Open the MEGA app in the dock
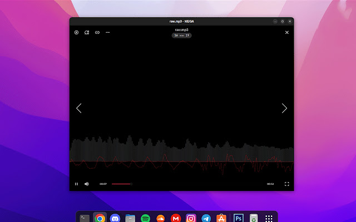Image resolution: width=356 pixels, height=222 pixels. coord(176,218)
